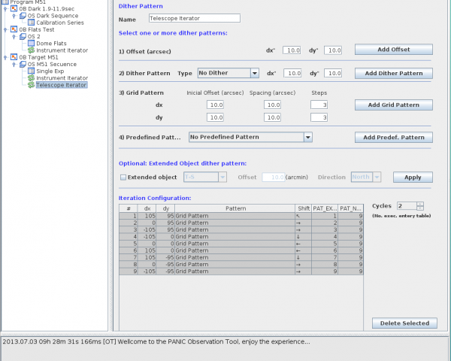The height and width of the screenshot is (361, 451).
Task: Click the OB Flats Test block icon
Action: tap(14, 29)
